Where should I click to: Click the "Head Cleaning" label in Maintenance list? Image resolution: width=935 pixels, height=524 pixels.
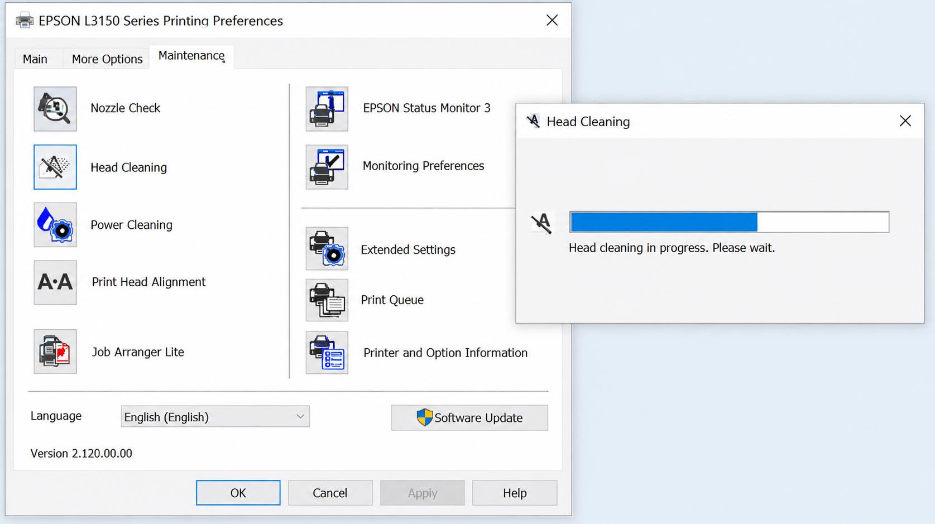click(x=129, y=167)
